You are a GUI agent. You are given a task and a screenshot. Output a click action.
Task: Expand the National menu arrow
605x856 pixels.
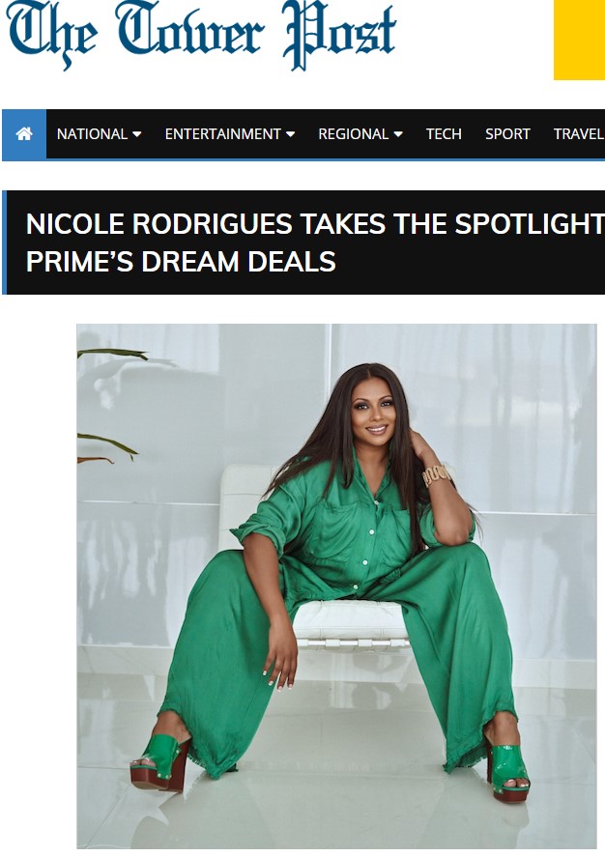click(137, 134)
